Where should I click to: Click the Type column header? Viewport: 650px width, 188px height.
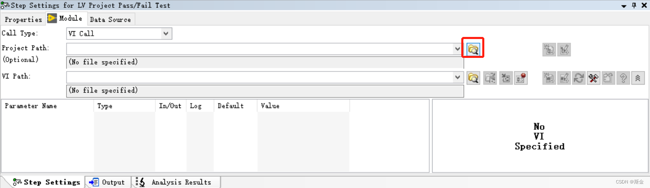point(125,106)
